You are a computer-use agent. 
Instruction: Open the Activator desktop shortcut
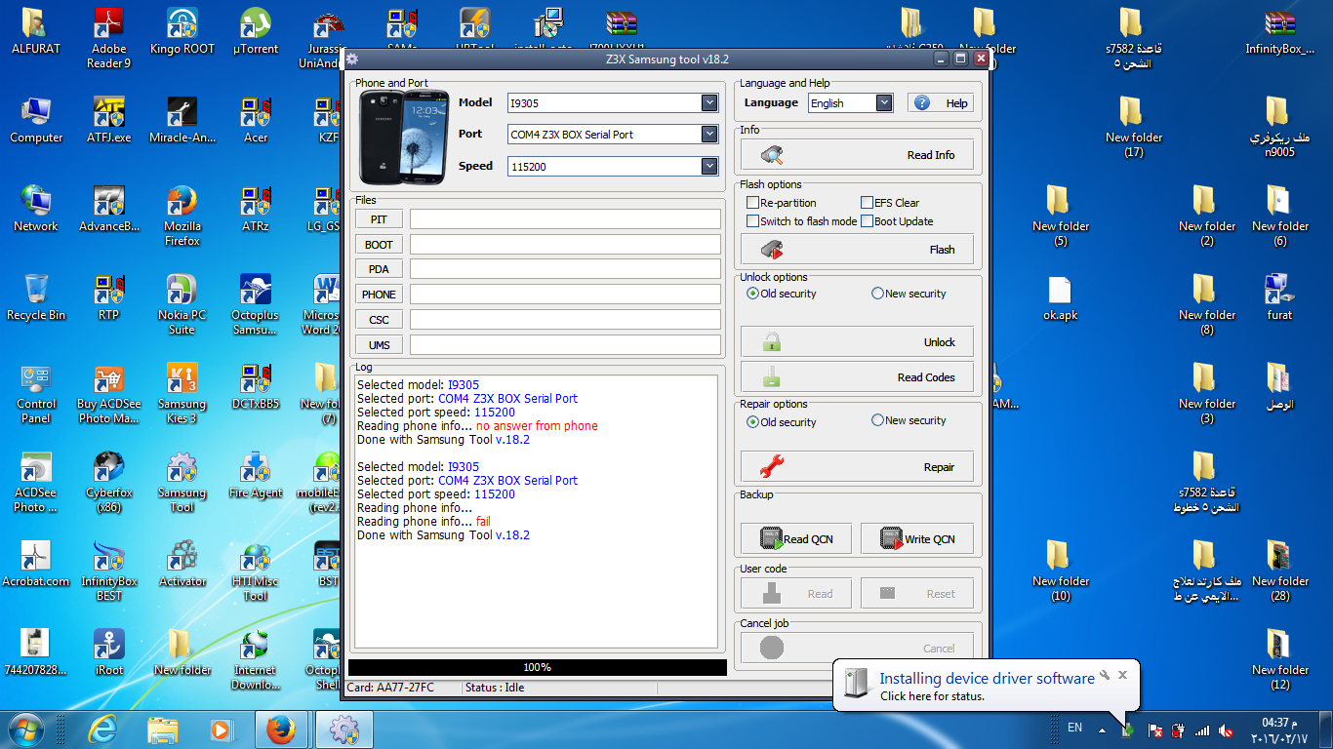[182, 564]
